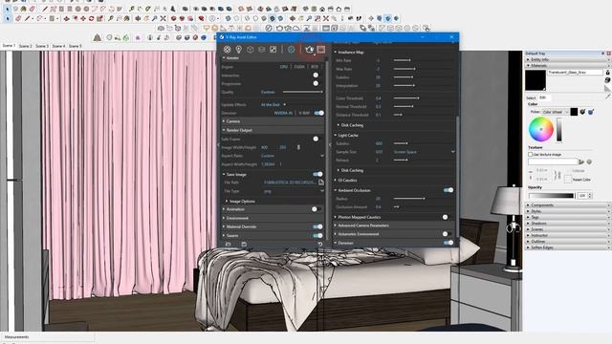Switch to Scene 4 tab

59,46
